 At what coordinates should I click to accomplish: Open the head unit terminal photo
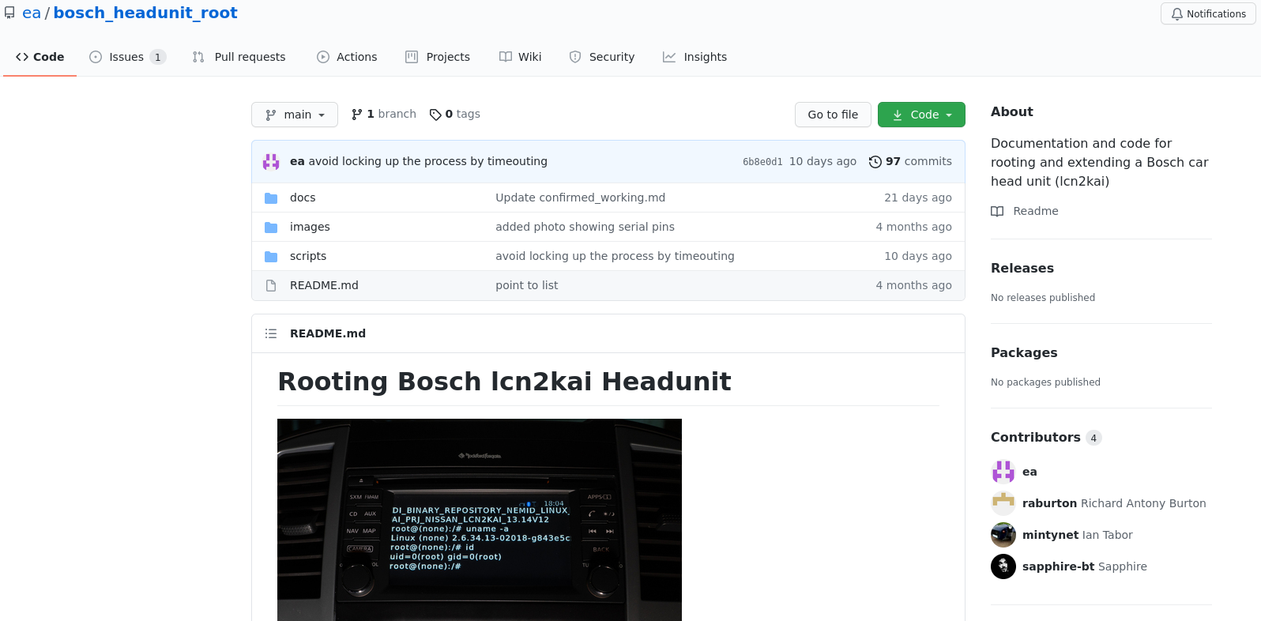(x=480, y=520)
